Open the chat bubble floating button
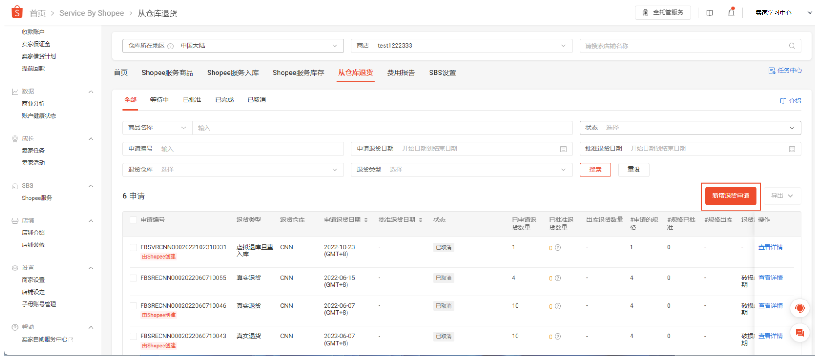 tap(800, 333)
